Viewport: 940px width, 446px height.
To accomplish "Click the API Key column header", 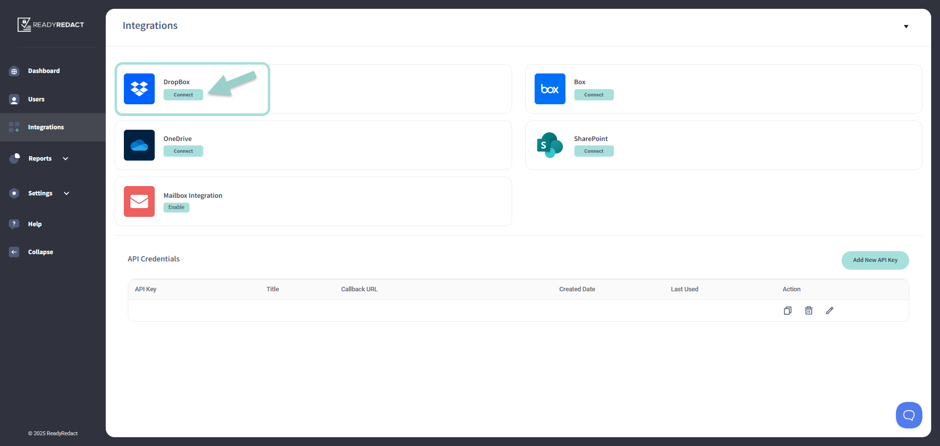I will pyautogui.click(x=146, y=289).
